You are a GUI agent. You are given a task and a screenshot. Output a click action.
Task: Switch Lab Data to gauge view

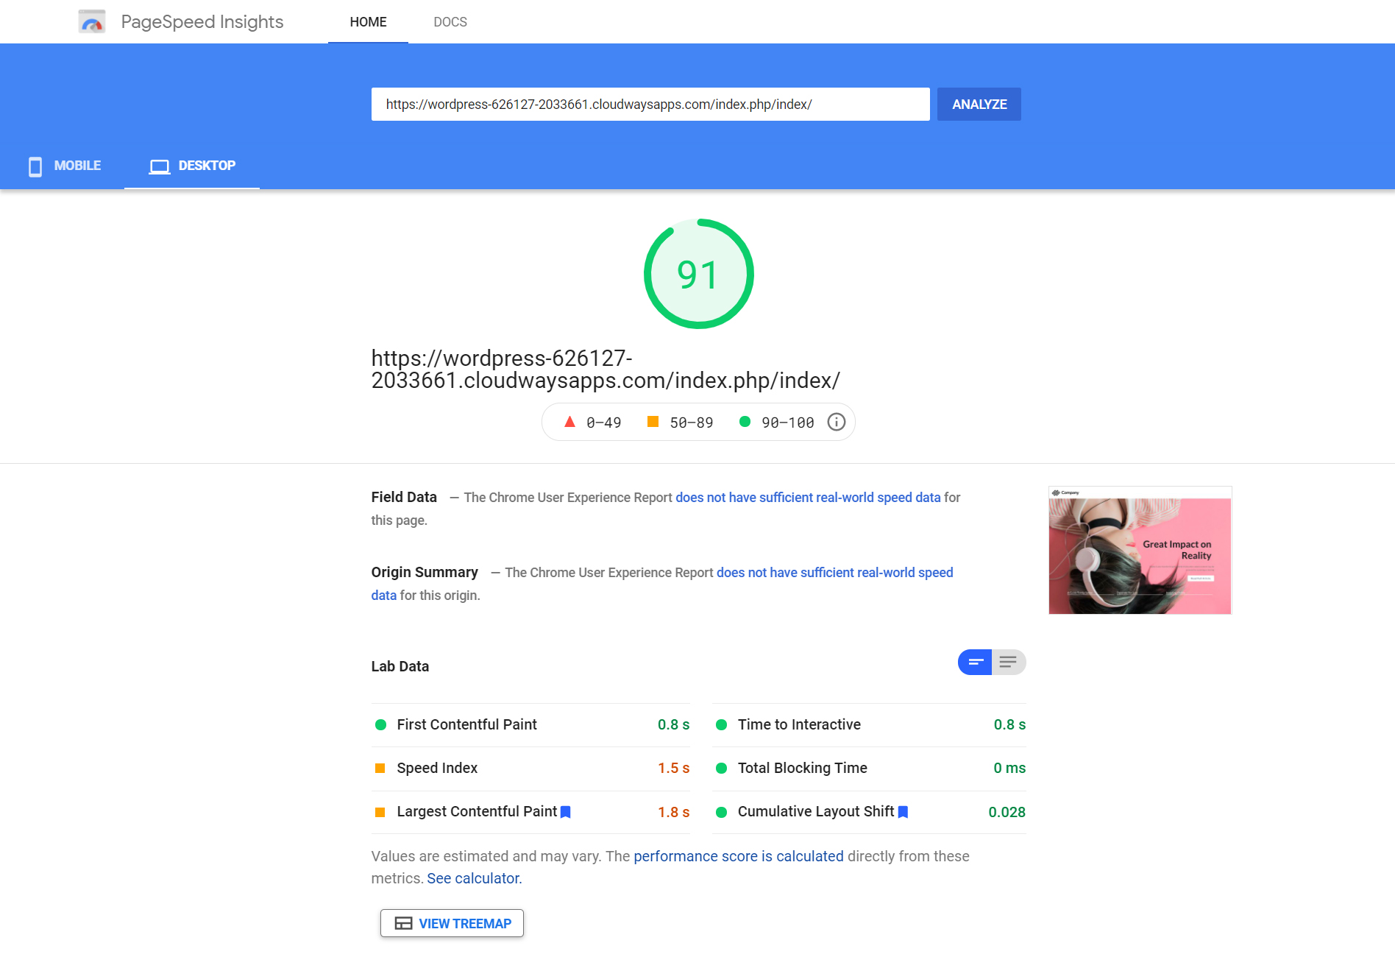(974, 662)
